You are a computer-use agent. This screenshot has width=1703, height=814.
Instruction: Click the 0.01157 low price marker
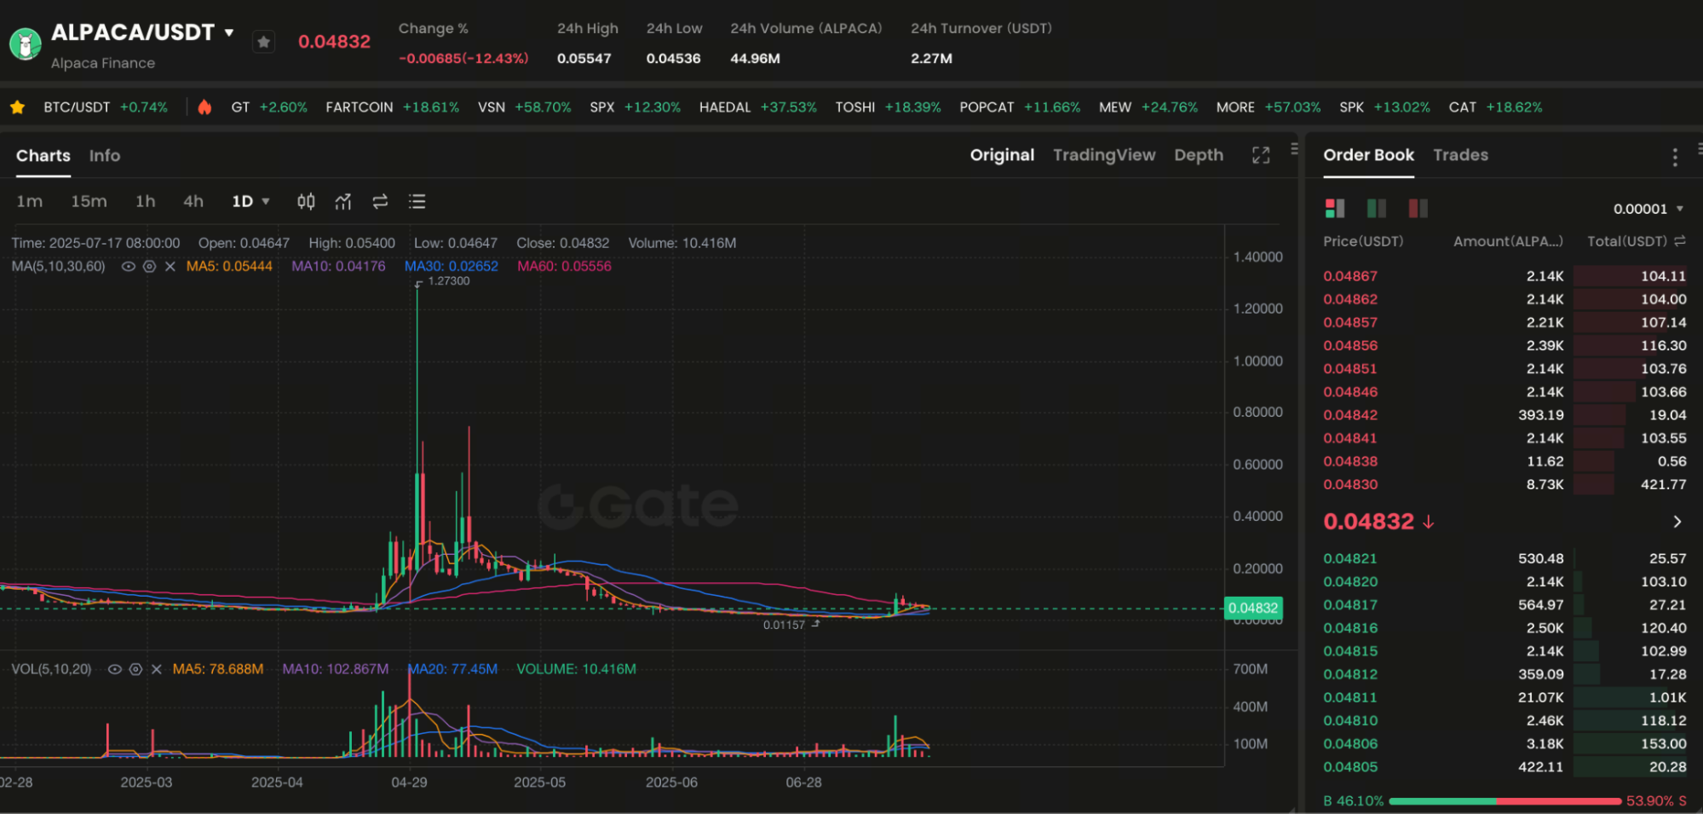(x=784, y=625)
